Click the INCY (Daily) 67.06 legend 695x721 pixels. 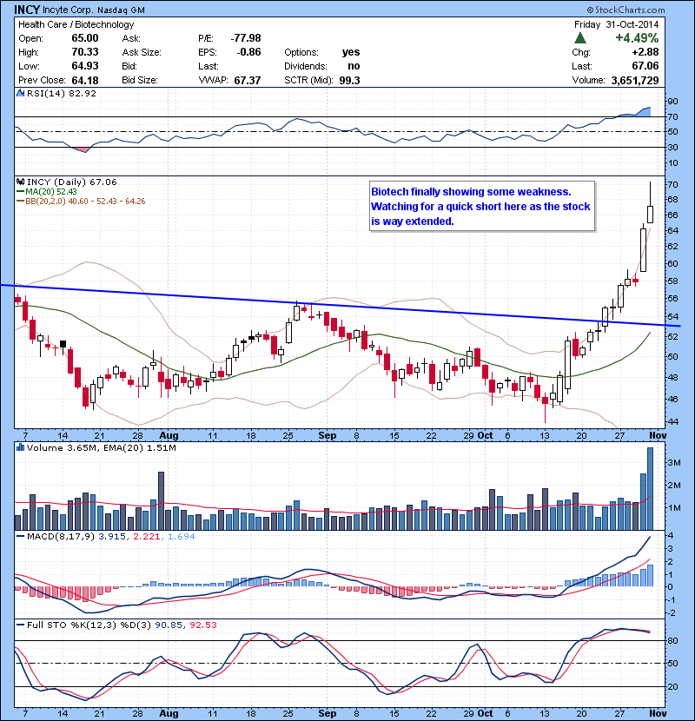[x=72, y=182]
